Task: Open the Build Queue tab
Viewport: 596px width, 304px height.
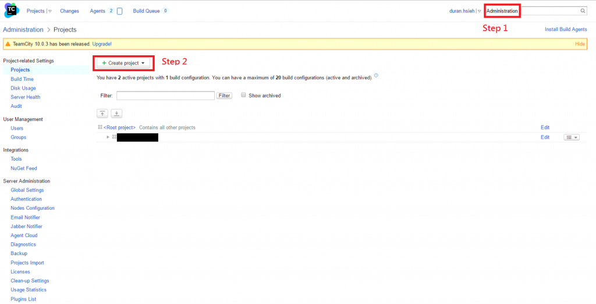Action: pos(146,11)
